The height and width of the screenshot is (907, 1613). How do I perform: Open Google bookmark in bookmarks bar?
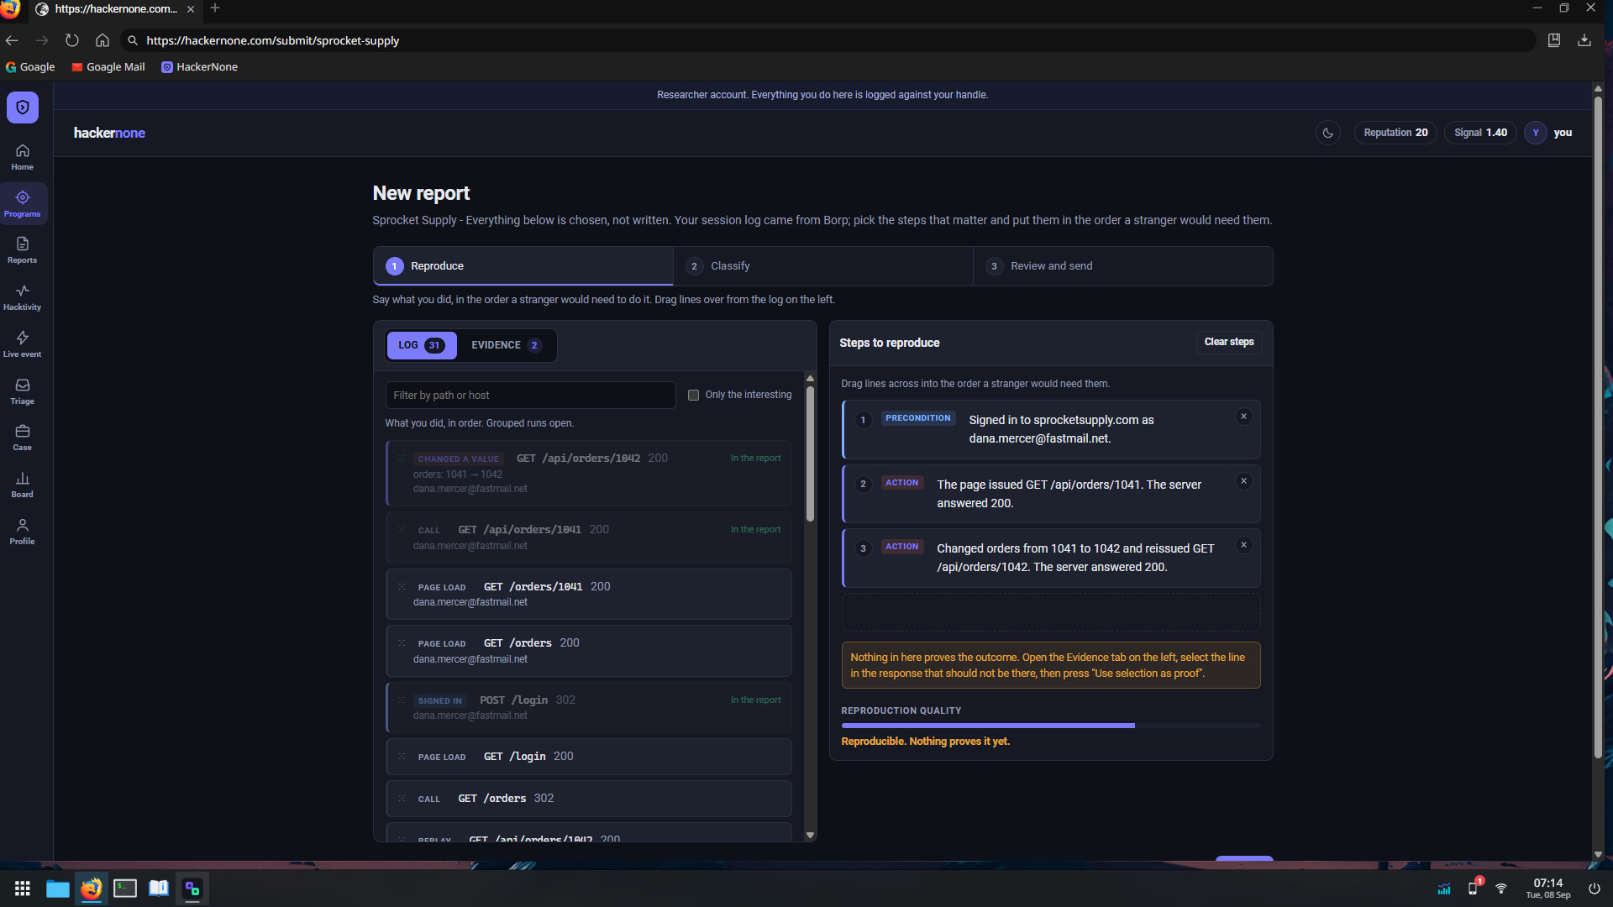pyautogui.click(x=30, y=67)
